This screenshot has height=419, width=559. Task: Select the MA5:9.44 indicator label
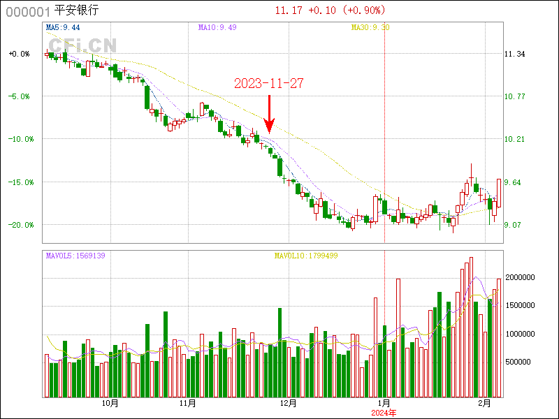coord(62,27)
